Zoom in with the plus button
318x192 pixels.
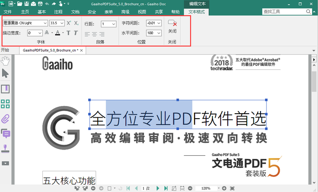tap(224, 188)
